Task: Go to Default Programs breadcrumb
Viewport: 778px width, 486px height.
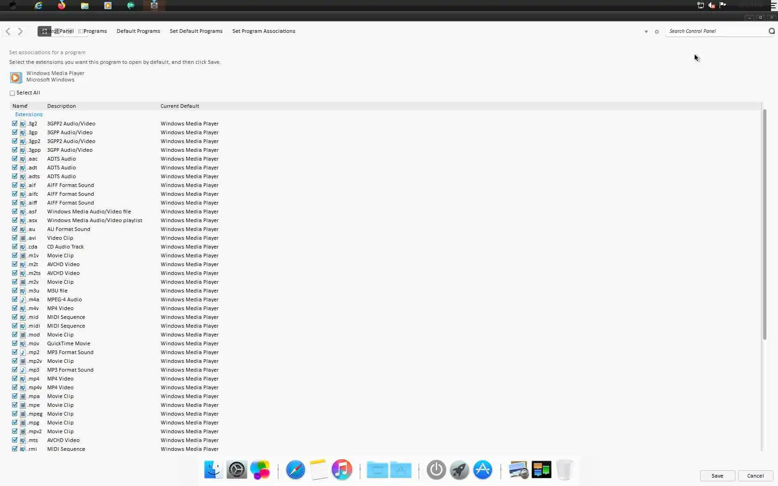Action: (x=138, y=31)
